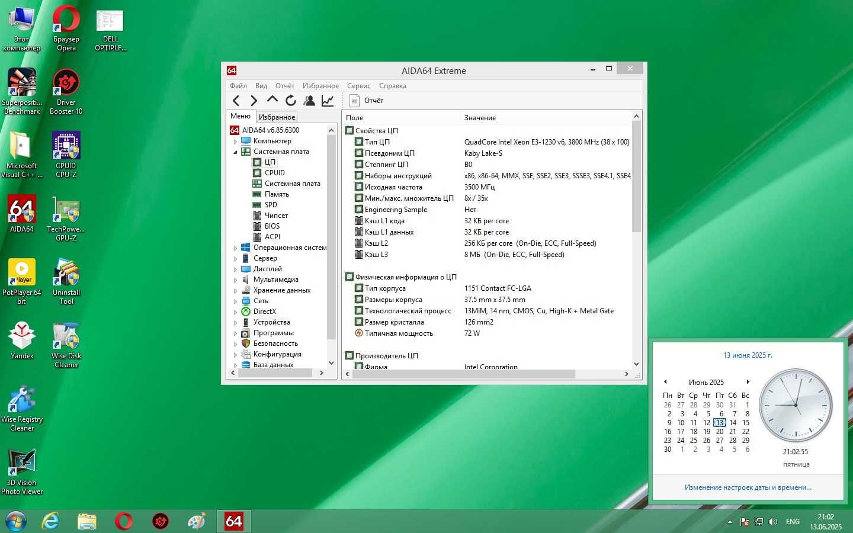Open Вид menu
This screenshot has height=533, width=853.
click(x=261, y=86)
